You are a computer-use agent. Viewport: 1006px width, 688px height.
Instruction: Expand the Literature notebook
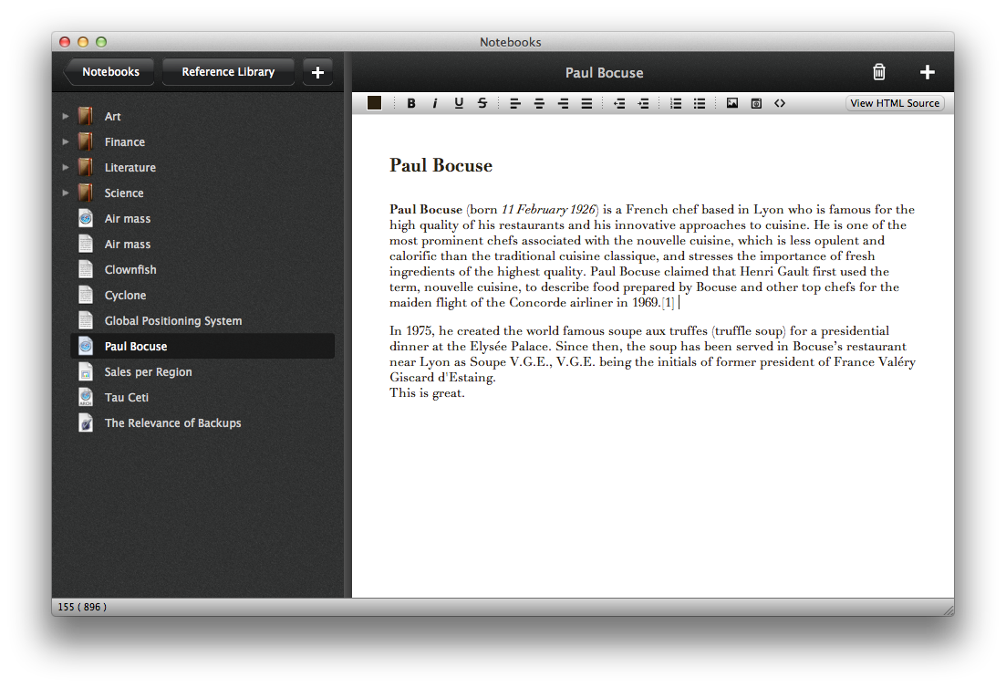pyautogui.click(x=65, y=168)
